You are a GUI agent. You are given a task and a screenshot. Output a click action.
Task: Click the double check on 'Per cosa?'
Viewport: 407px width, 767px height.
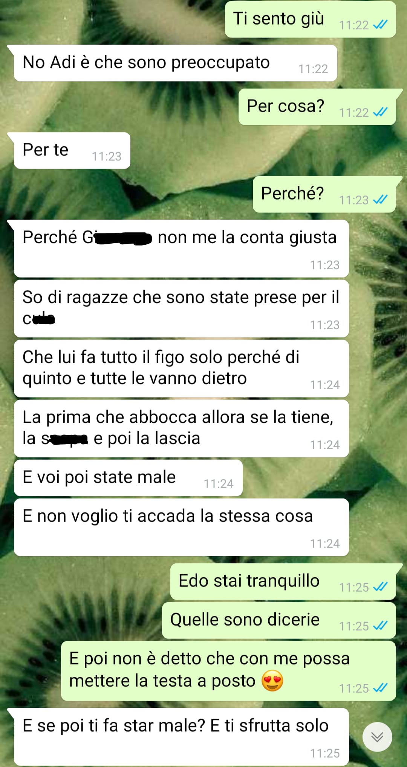380,112
